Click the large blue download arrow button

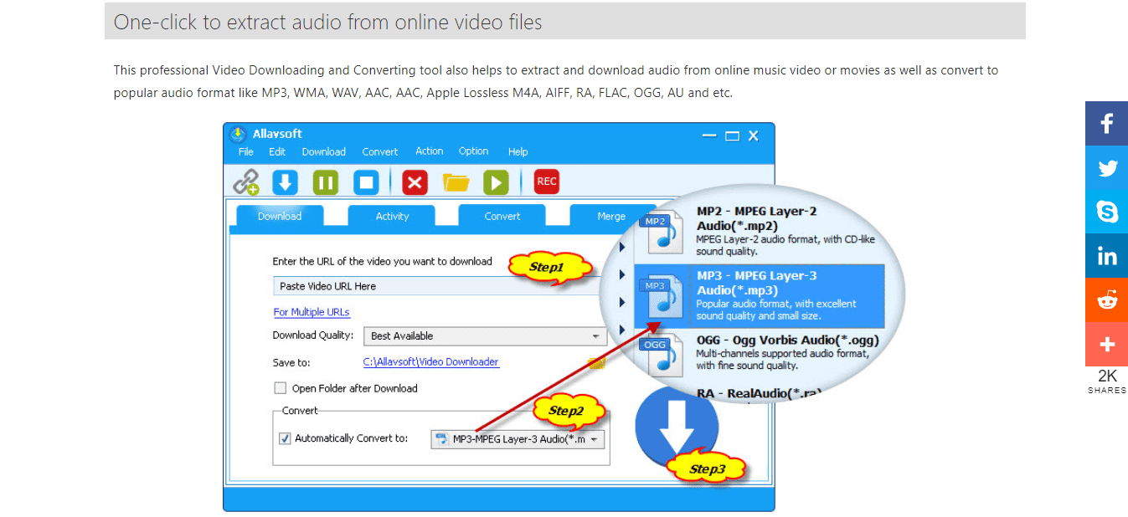coord(677,426)
